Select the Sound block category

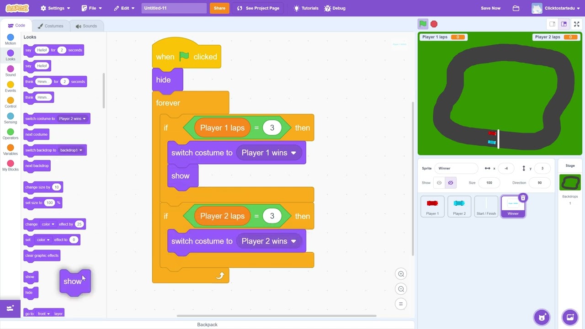pos(11,71)
